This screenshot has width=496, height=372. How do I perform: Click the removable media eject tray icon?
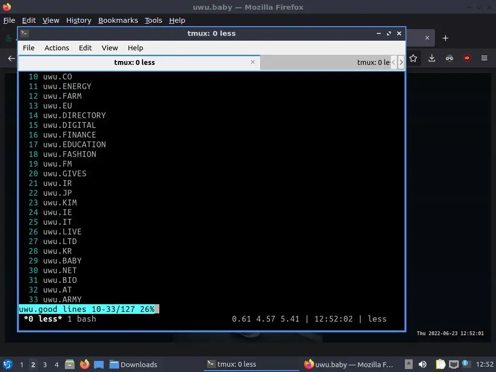(409, 364)
